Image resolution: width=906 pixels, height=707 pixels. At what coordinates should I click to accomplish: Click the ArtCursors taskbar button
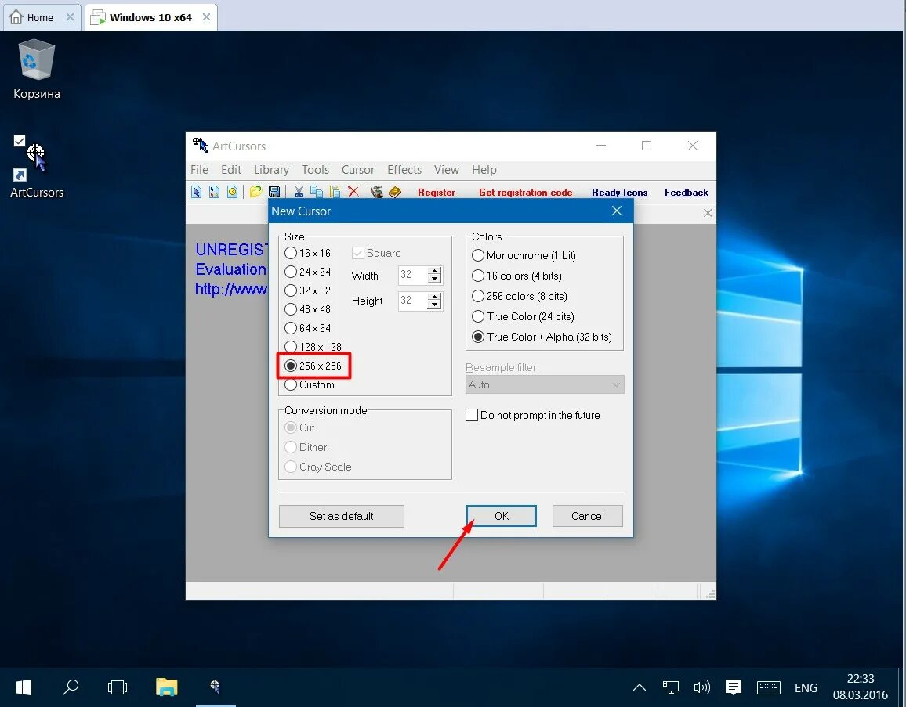coord(215,687)
